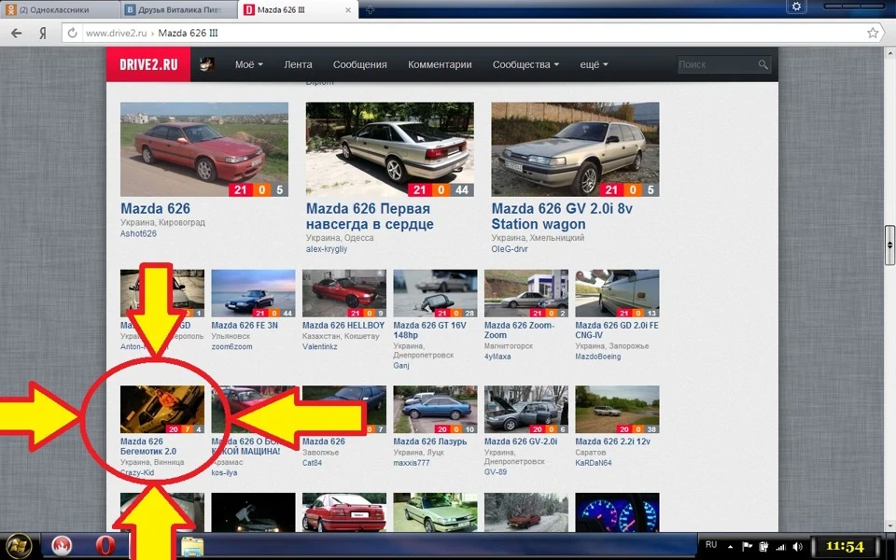Open the Opera icon in the taskbar

[105, 546]
